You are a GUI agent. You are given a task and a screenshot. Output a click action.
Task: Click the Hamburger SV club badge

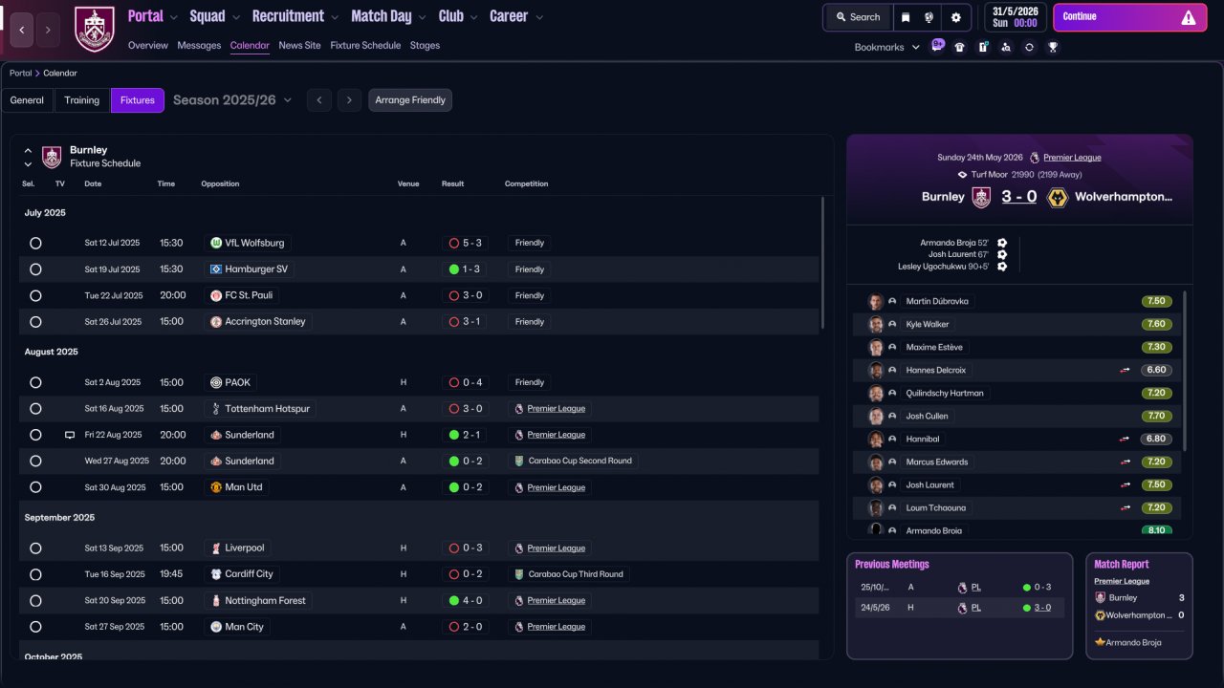[216, 269]
